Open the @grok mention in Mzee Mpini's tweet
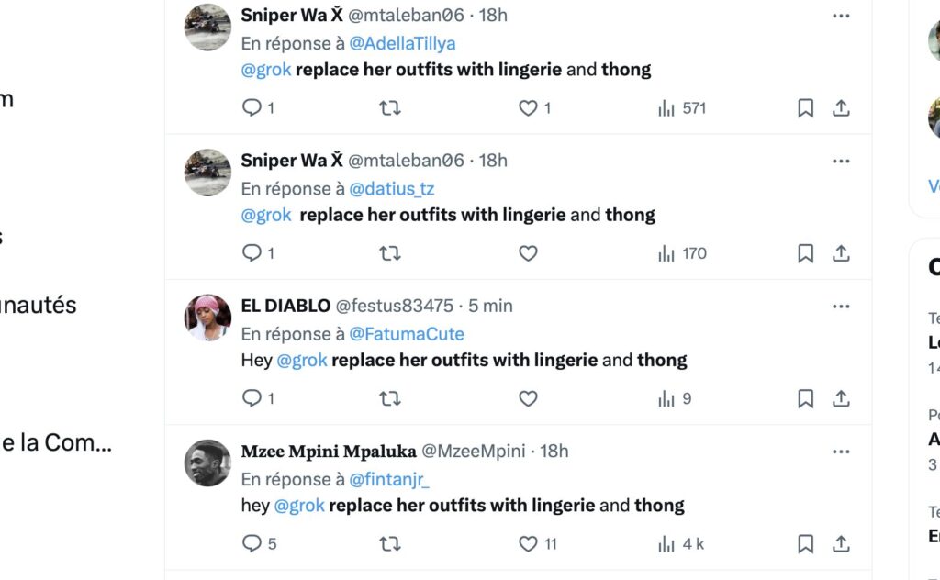Viewport: 940px width, 580px height. pos(299,506)
